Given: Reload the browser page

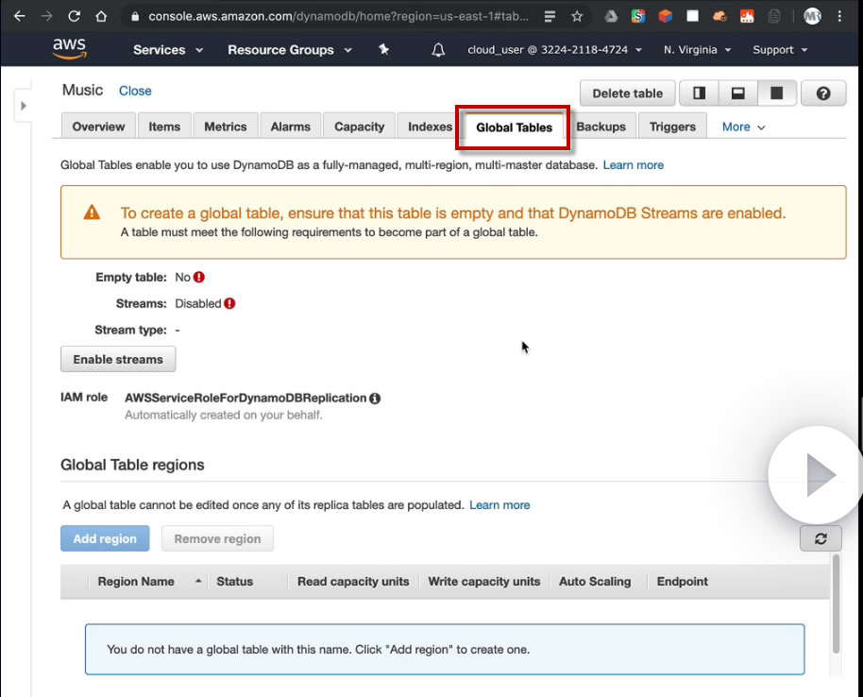Looking at the screenshot, I should [x=74, y=16].
